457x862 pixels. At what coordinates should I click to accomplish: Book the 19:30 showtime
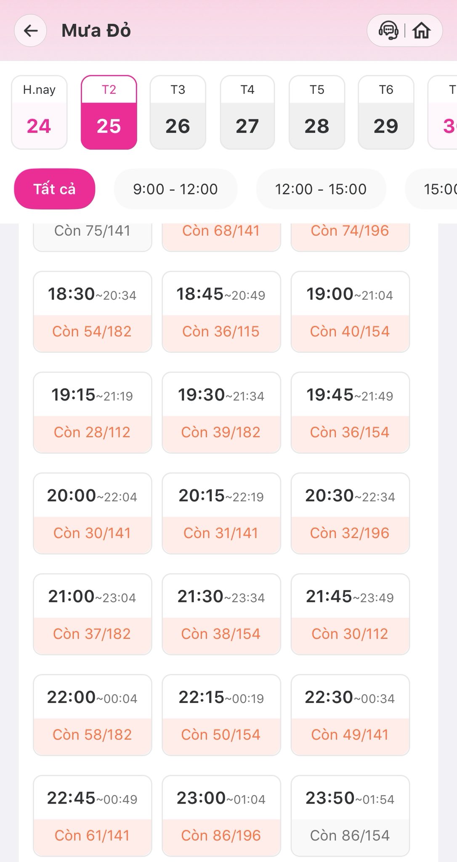pos(221,412)
